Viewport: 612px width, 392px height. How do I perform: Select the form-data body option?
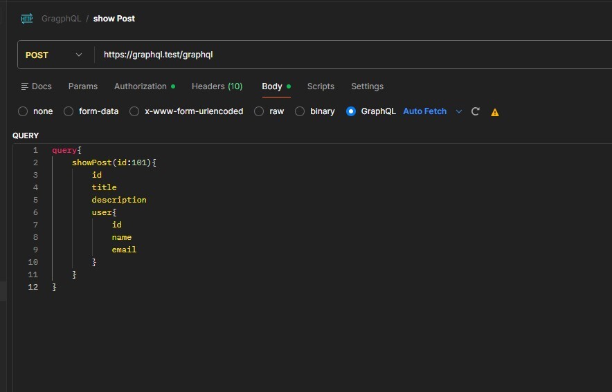tap(69, 111)
